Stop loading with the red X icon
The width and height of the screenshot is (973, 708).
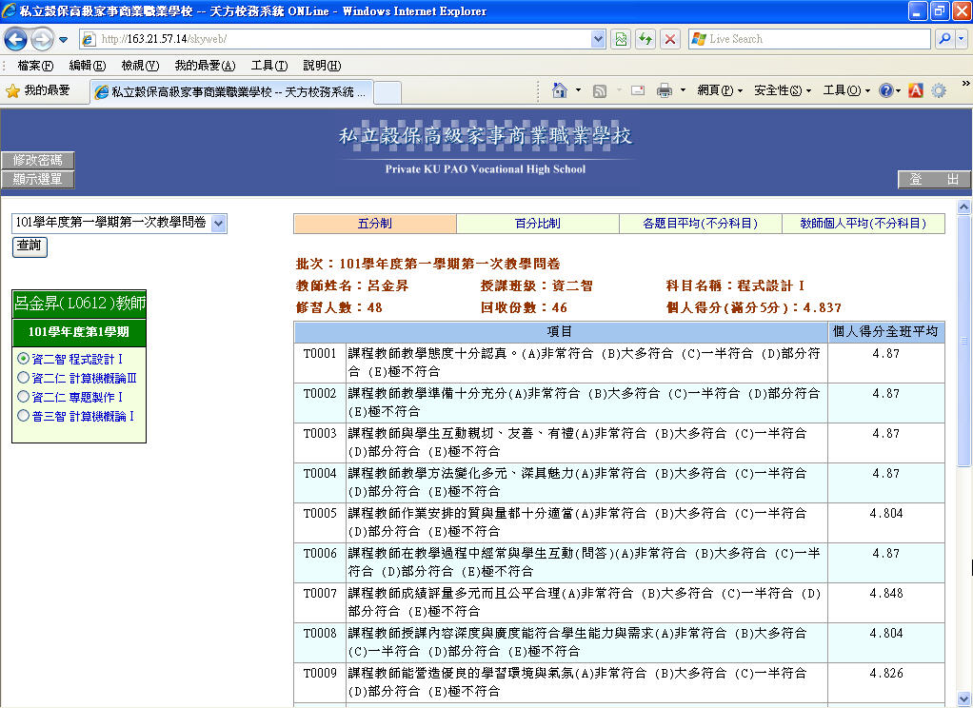[670, 39]
